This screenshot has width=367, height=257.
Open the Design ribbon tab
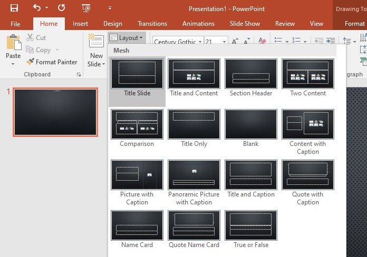(x=113, y=24)
